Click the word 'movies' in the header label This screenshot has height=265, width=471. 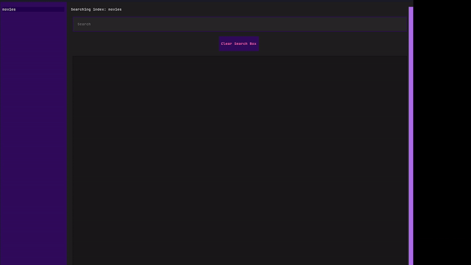coord(115,9)
